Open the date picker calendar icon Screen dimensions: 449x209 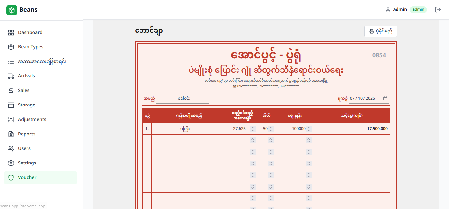tap(385, 98)
